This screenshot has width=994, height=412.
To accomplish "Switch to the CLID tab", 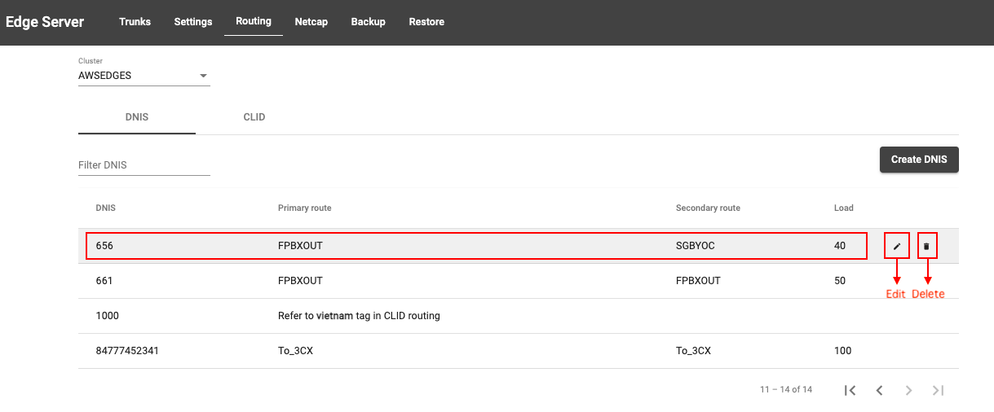I will (x=254, y=117).
